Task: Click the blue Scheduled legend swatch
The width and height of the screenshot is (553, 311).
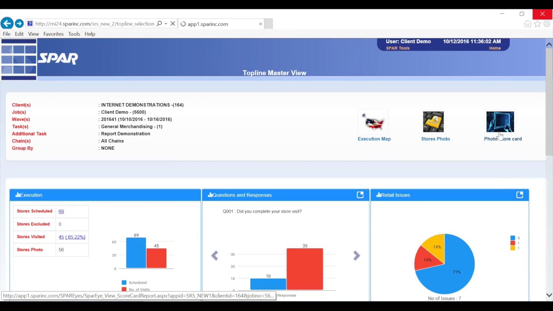Action: (124, 282)
